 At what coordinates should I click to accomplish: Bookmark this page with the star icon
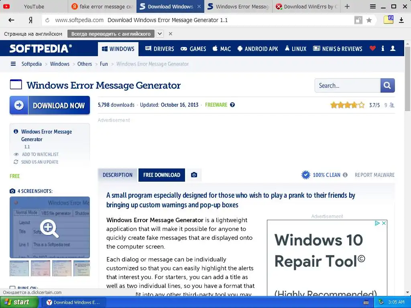coord(369,20)
